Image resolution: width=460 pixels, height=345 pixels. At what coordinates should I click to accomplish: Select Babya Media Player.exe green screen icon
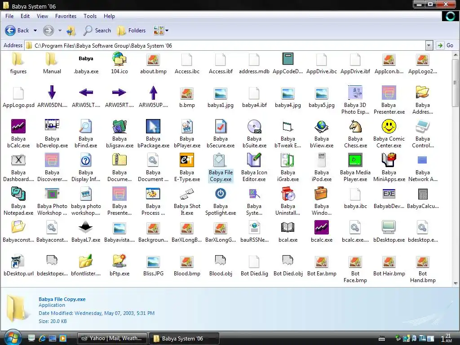click(x=355, y=160)
